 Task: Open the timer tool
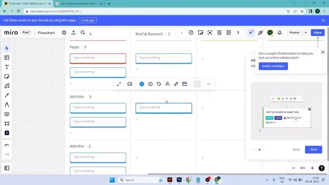(x=191, y=32)
